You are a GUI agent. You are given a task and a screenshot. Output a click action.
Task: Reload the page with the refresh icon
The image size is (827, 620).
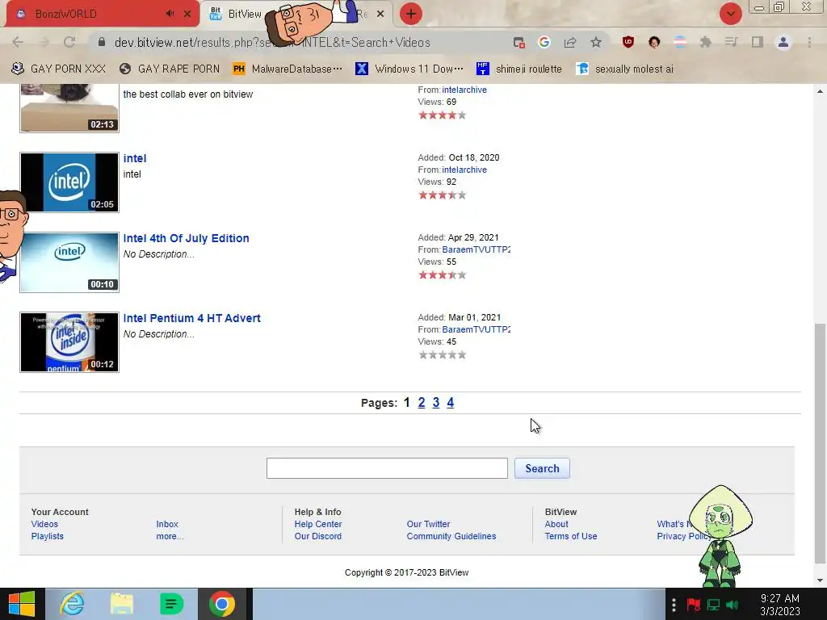pyautogui.click(x=69, y=42)
